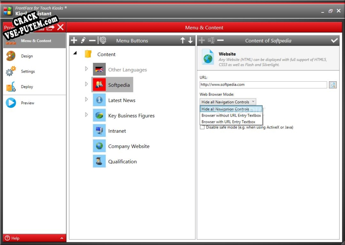
Task: Click the globe language icon in Menu Buttons toolbar
Action: [x=103, y=40]
